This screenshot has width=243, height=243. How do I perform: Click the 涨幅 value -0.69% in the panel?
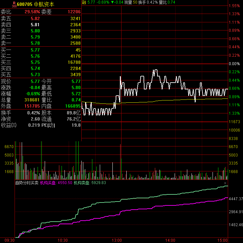(33, 94)
